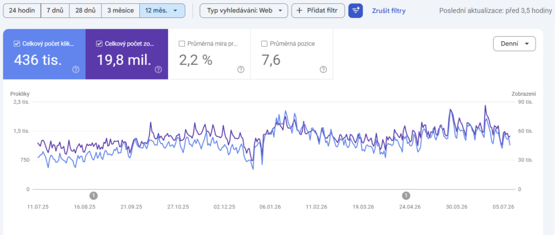Enable the Průměrná pozice checkbox
This screenshot has height=235, width=555.
point(264,44)
